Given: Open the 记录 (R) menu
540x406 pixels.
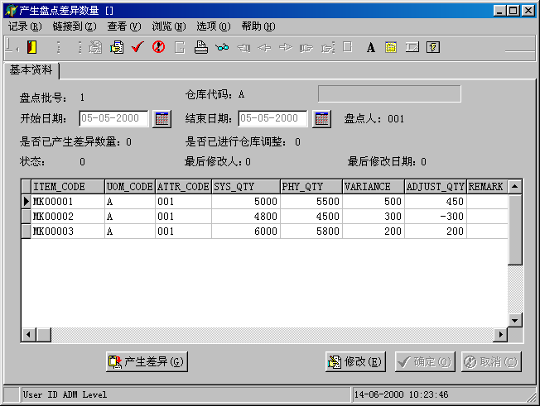Looking at the screenshot, I should [25, 26].
